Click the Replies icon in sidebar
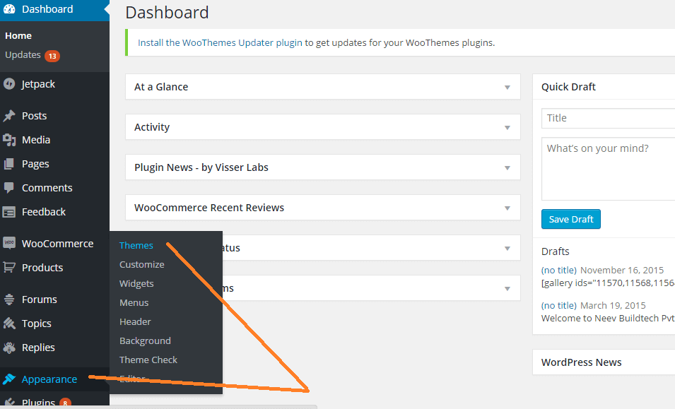Image resolution: width=675 pixels, height=409 pixels. (x=9, y=348)
